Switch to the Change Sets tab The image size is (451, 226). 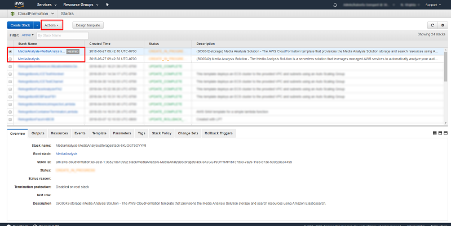click(188, 133)
